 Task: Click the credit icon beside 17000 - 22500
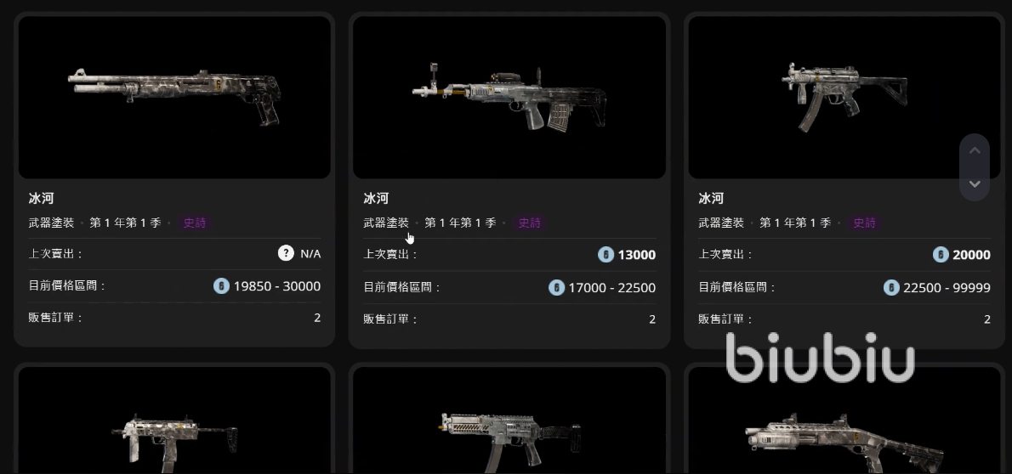click(x=556, y=288)
